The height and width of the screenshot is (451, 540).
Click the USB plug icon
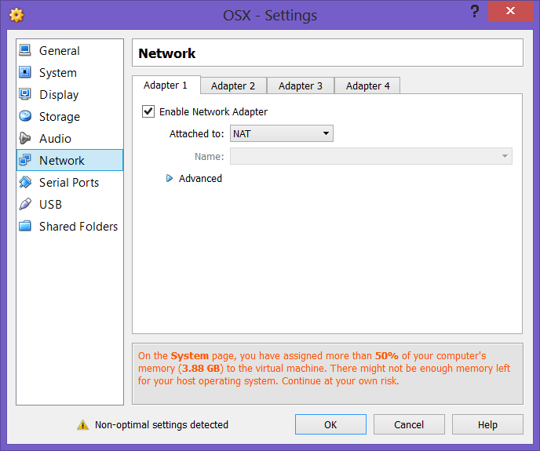(x=25, y=204)
